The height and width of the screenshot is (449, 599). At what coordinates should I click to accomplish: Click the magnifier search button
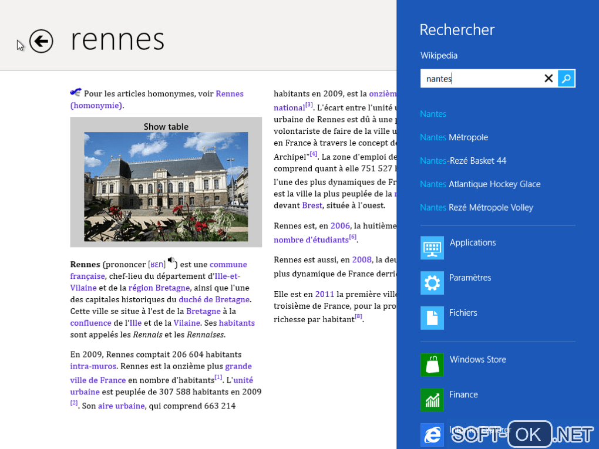click(x=566, y=79)
